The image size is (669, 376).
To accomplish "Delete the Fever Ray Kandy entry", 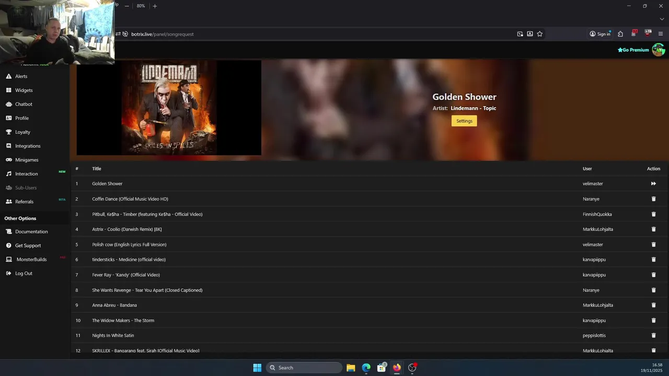I will click(653, 275).
